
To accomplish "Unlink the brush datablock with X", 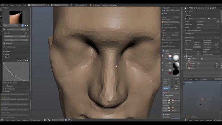I will (x=28, y=25).
